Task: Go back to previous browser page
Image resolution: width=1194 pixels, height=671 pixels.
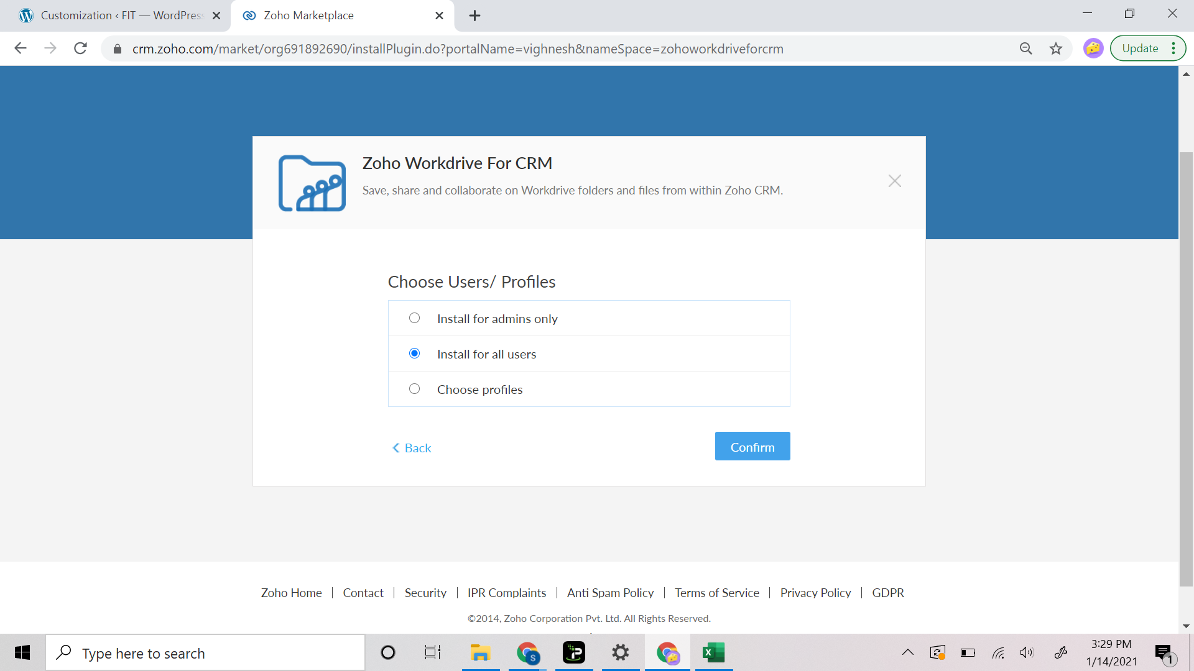Action: [21, 48]
